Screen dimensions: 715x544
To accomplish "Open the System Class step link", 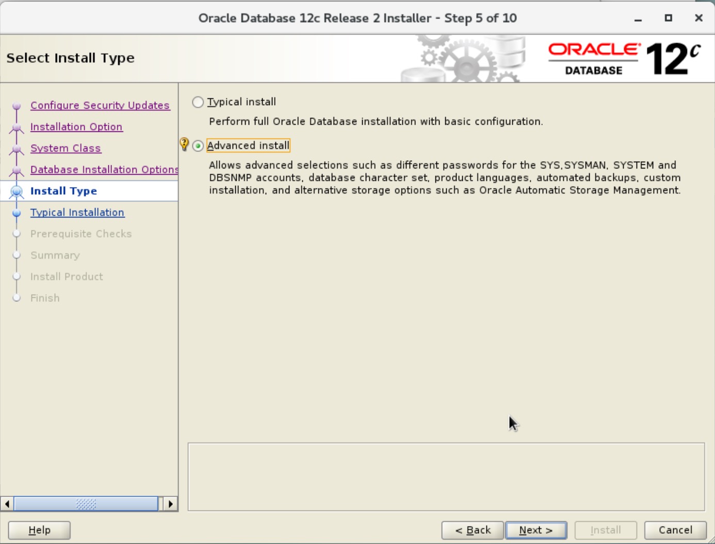I will [x=66, y=148].
